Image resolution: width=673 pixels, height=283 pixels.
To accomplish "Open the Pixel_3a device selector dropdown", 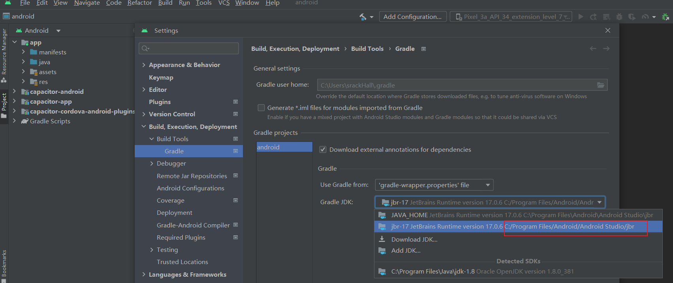I will point(511,17).
